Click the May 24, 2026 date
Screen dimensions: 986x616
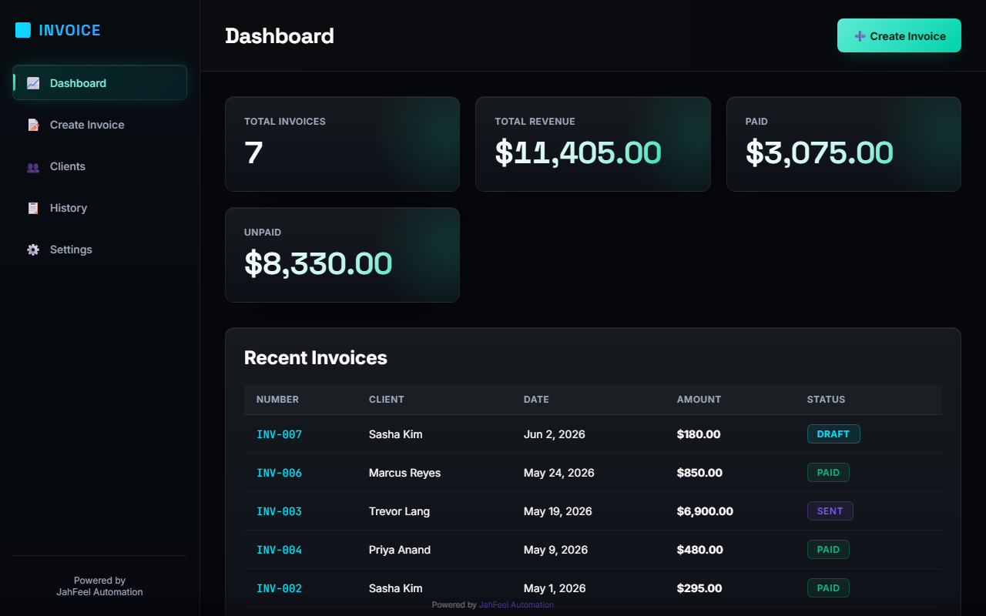click(x=558, y=473)
